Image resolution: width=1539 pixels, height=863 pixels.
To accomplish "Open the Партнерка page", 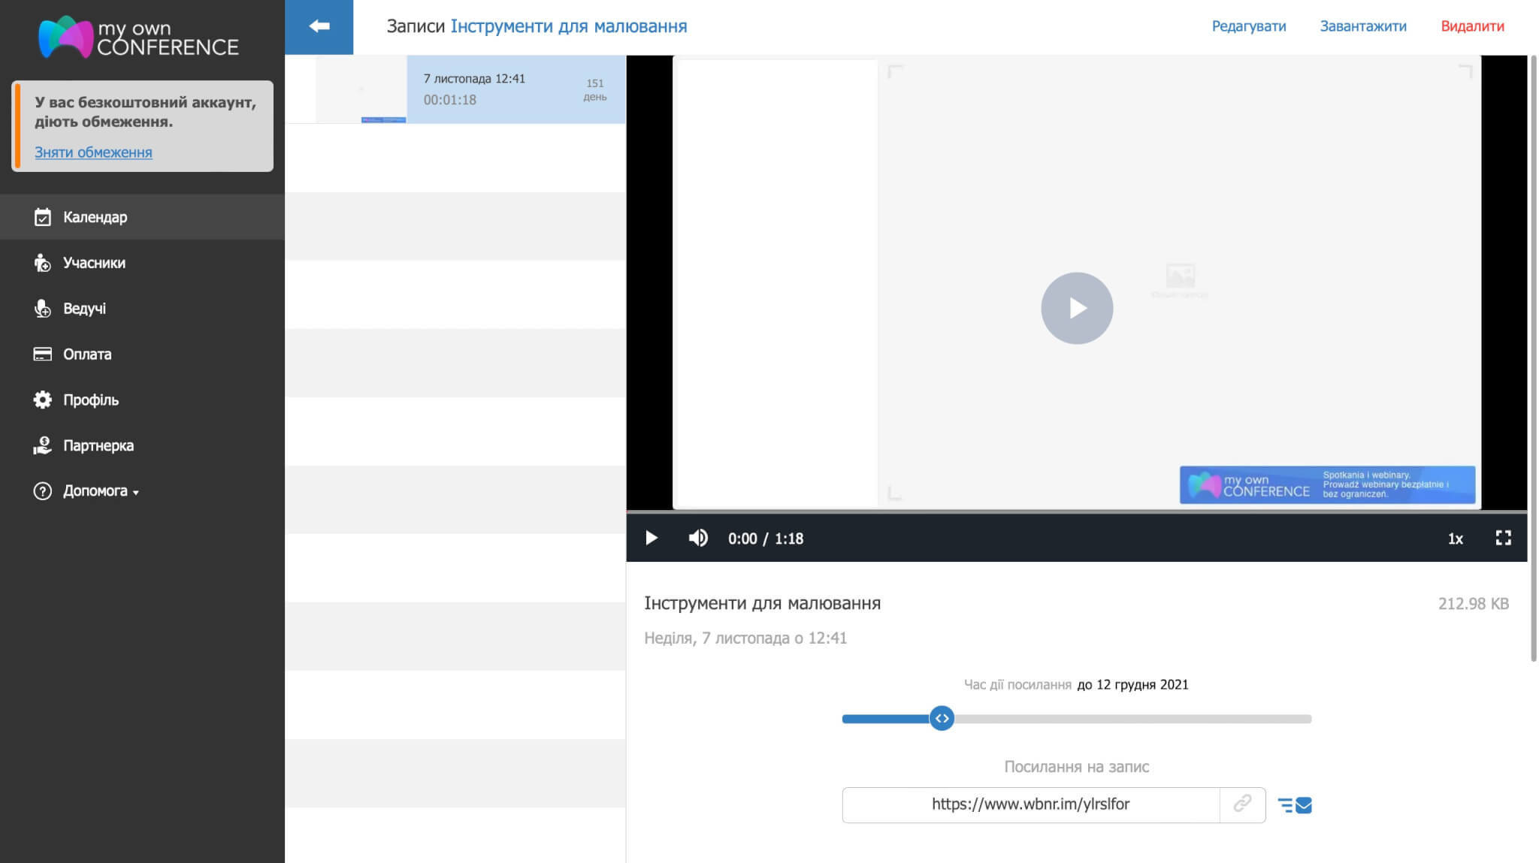I will point(98,445).
